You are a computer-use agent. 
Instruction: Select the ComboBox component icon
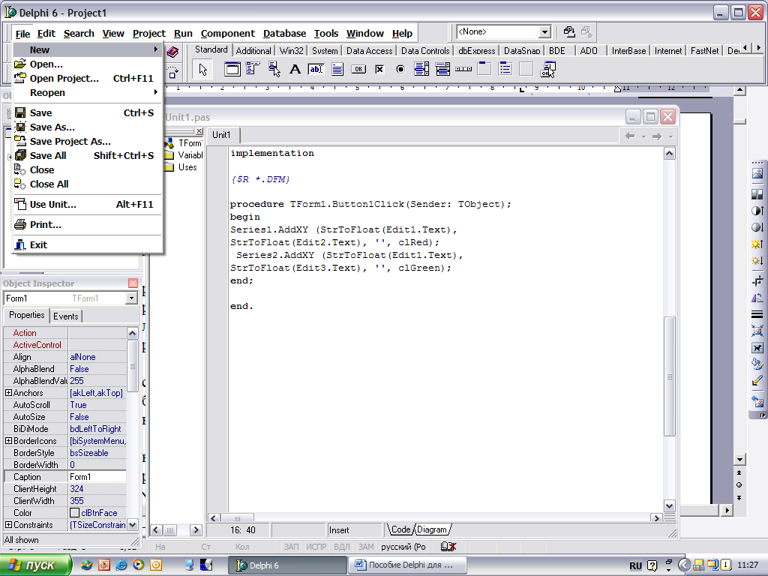442,69
